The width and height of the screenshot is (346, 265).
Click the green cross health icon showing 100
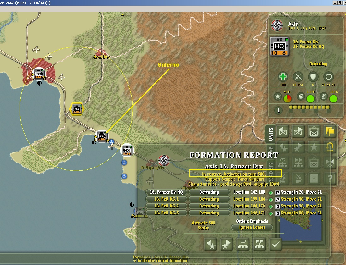tap(283, 77)
